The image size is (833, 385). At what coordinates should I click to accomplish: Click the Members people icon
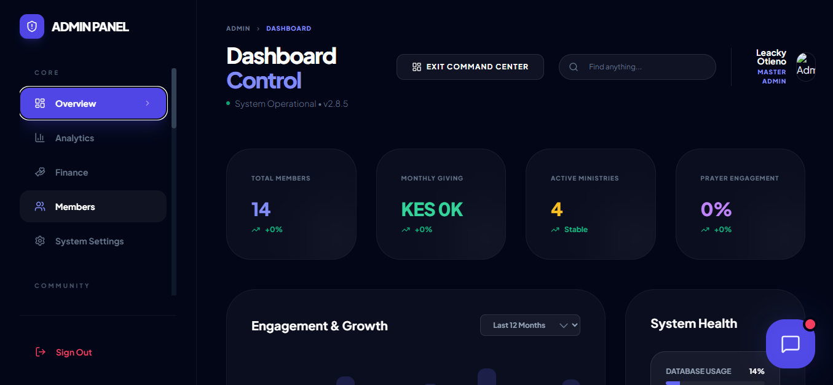pyautogui.click(x=40, y=207)
